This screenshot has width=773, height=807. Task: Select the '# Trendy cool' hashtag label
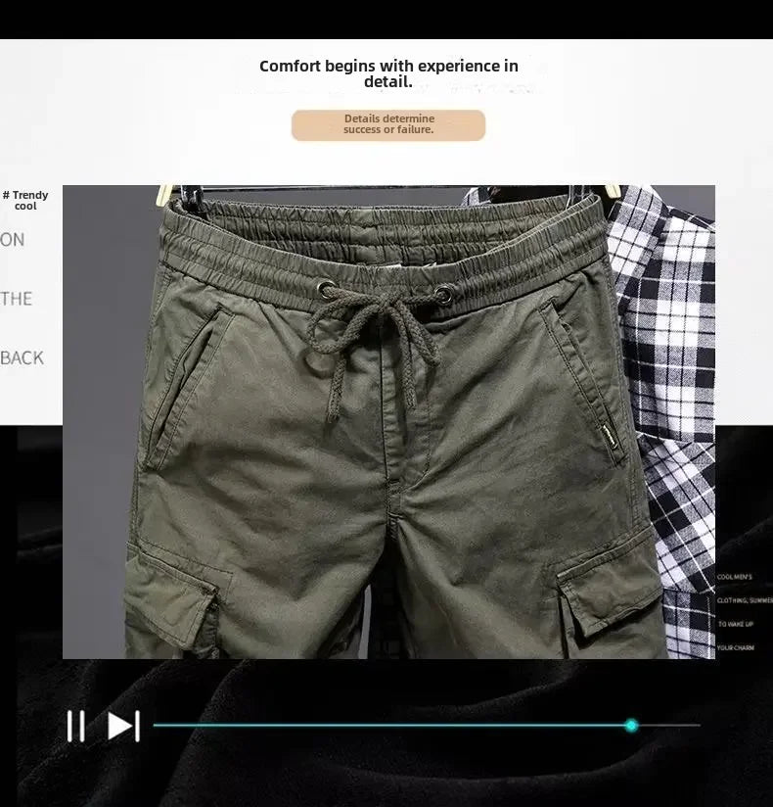tap(25, 201)
